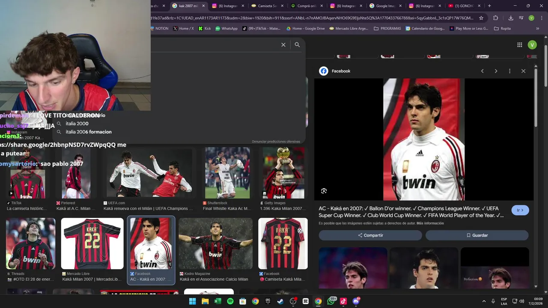Open UEFA.com 'Kaká renueva con el Milán' result
548x308 pixels.
149,179
